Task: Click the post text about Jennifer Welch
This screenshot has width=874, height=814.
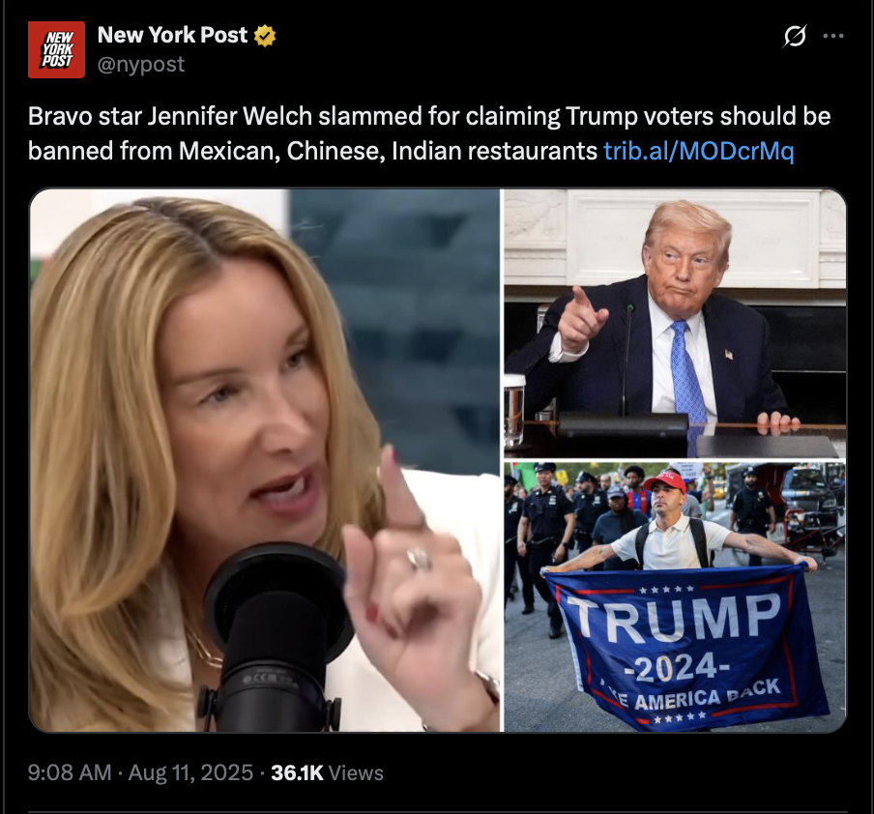Action: click(x=429, y=133)
